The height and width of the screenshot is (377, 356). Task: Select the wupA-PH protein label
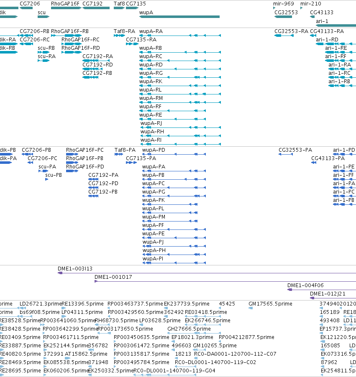click(x=154, y=250)
